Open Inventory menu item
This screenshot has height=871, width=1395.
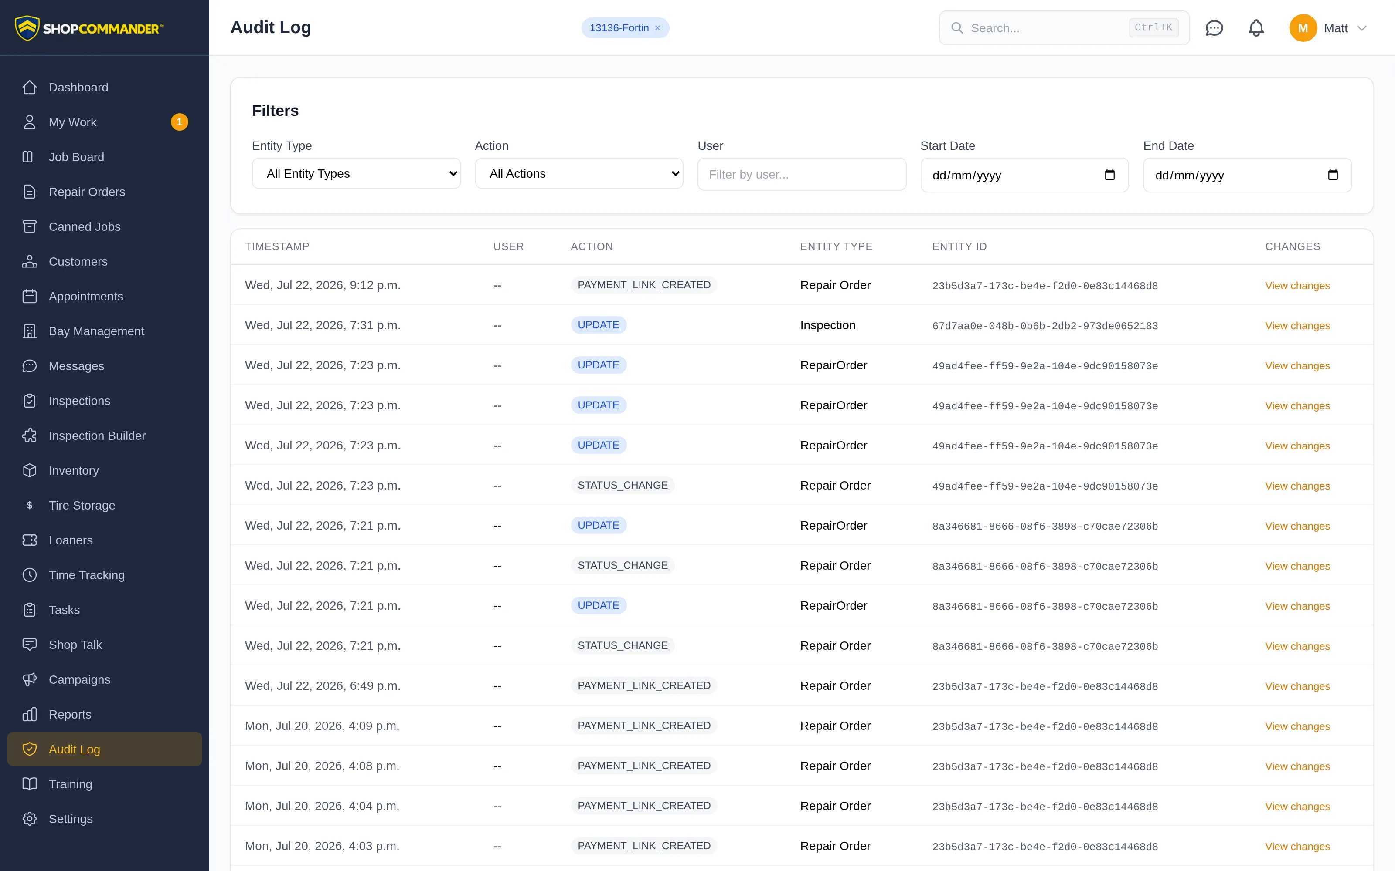104,471
